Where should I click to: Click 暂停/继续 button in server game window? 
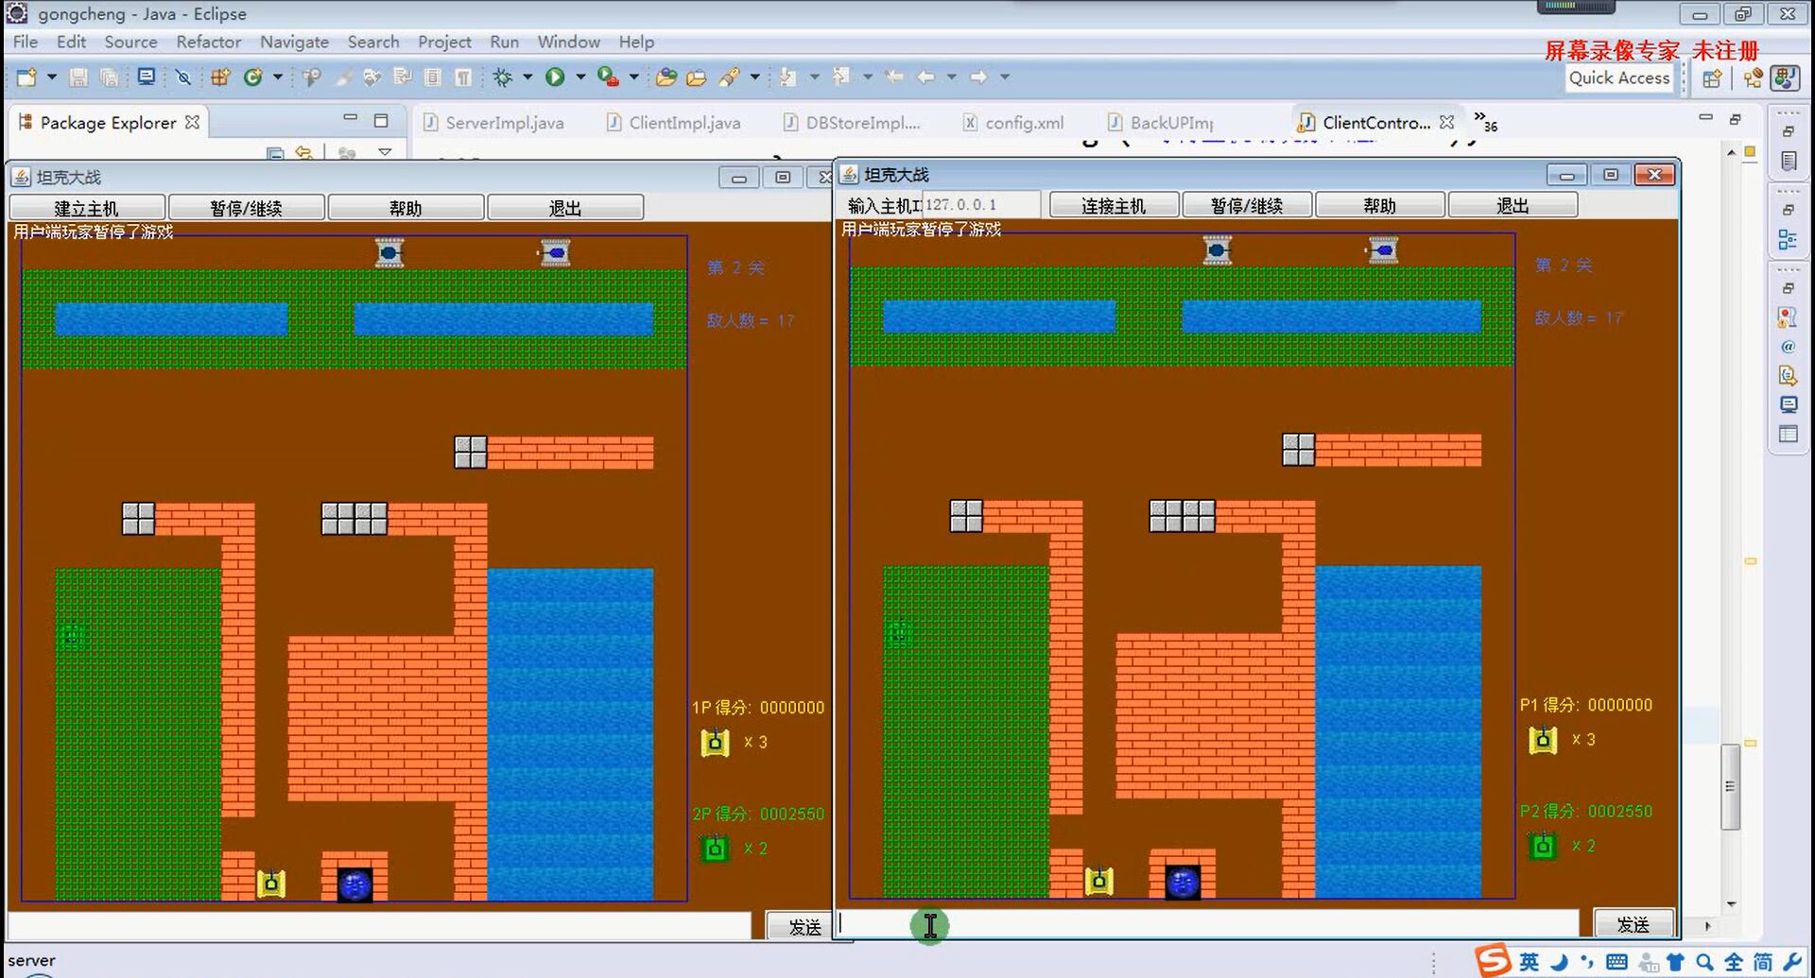tap(246, 208)
